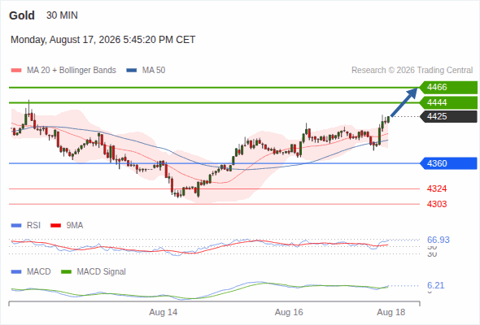
Task: Click the red MA 20 Bollinger Bands swatch
Action: pos(16,71)
